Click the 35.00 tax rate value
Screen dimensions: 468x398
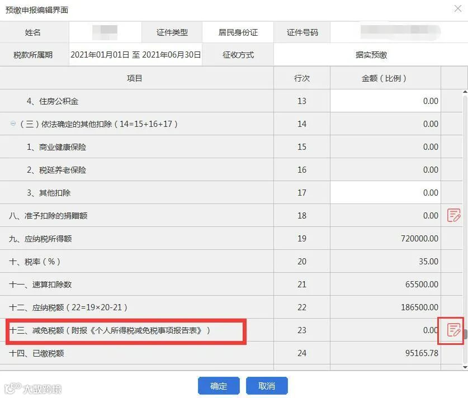428,262
